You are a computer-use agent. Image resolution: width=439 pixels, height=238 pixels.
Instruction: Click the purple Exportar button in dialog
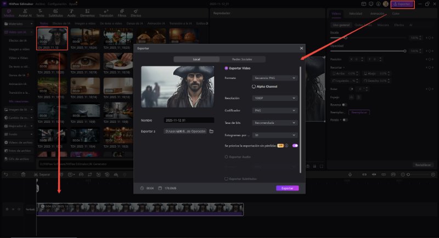[x=287, y=188]
